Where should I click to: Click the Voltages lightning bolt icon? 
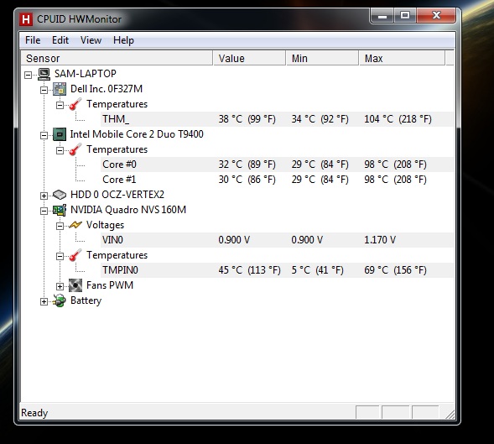(x=75, y=225)
